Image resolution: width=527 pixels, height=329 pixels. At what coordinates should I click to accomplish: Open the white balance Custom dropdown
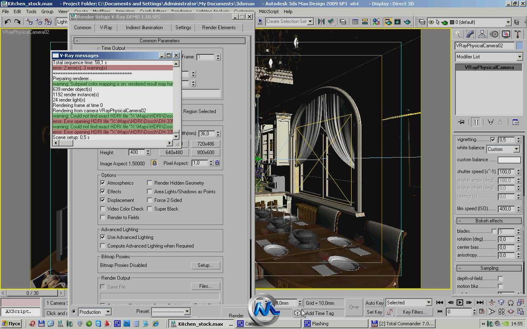(x=503, y=149)
